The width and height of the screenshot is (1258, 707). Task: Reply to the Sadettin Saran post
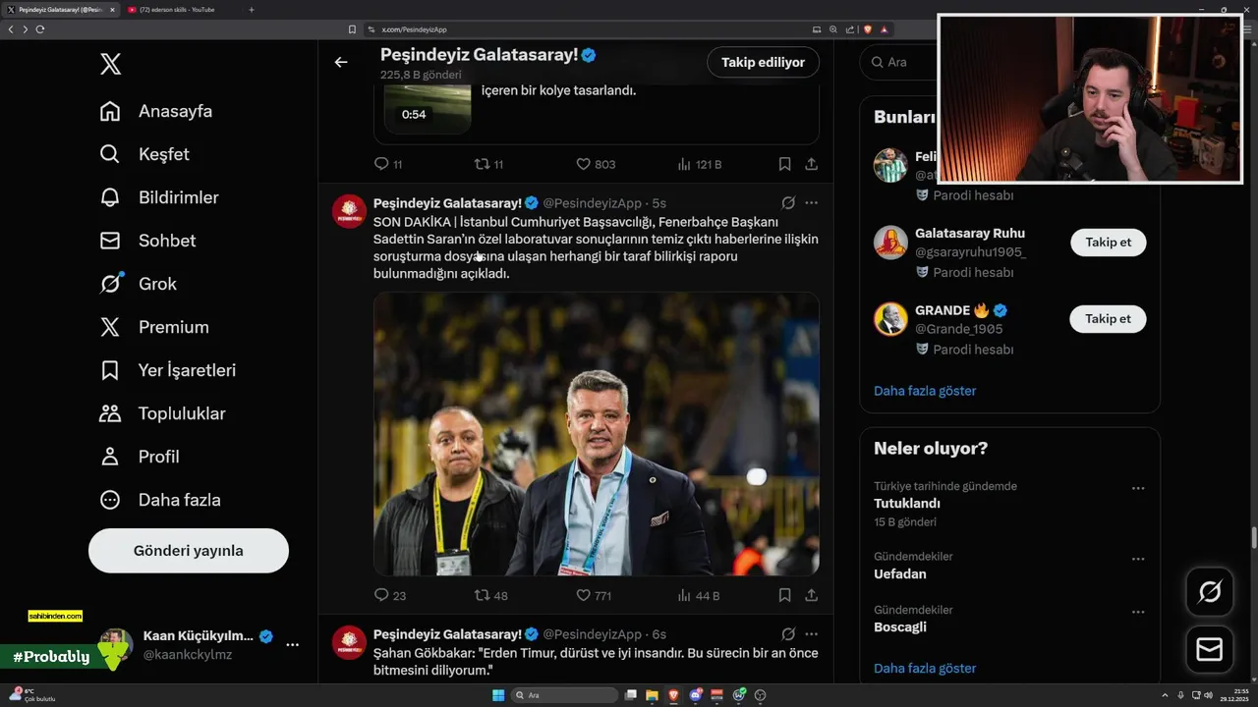tap(390, 595)
